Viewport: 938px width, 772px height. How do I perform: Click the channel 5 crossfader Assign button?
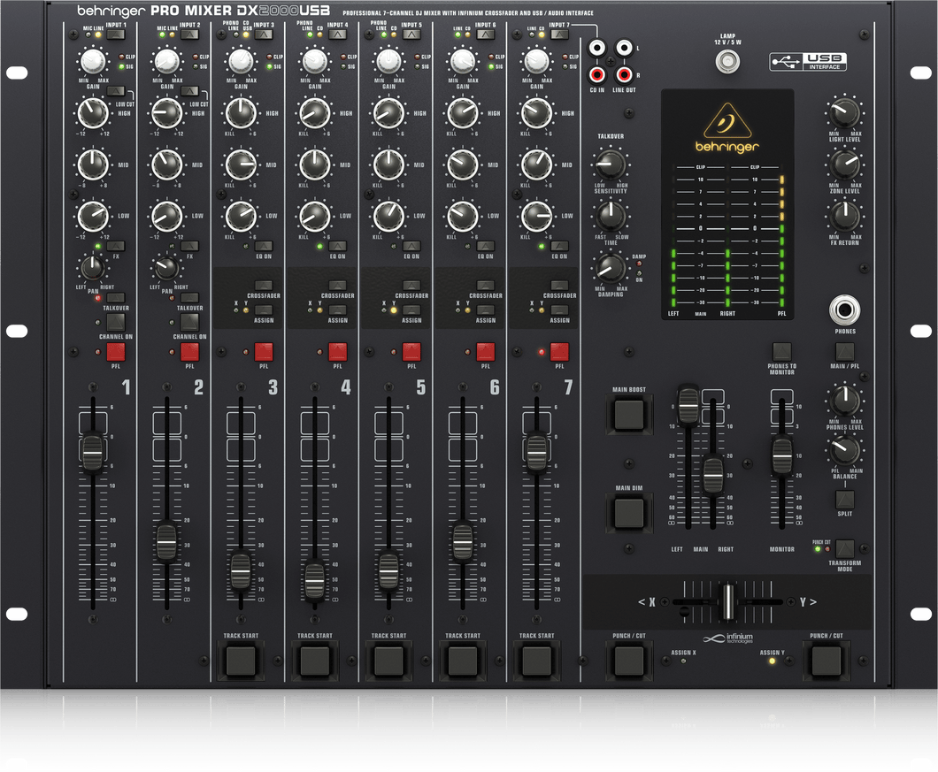pos(411,310)
